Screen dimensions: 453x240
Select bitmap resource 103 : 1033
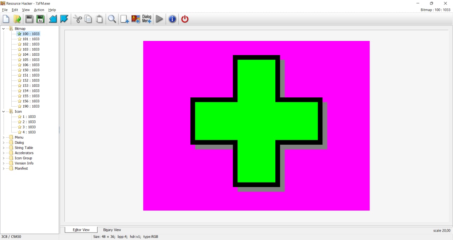31,49
